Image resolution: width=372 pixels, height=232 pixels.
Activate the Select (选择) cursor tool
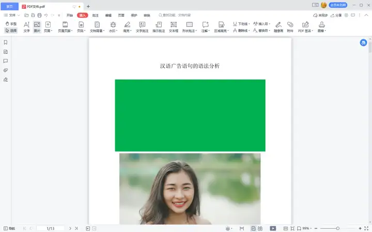[11, 31]
